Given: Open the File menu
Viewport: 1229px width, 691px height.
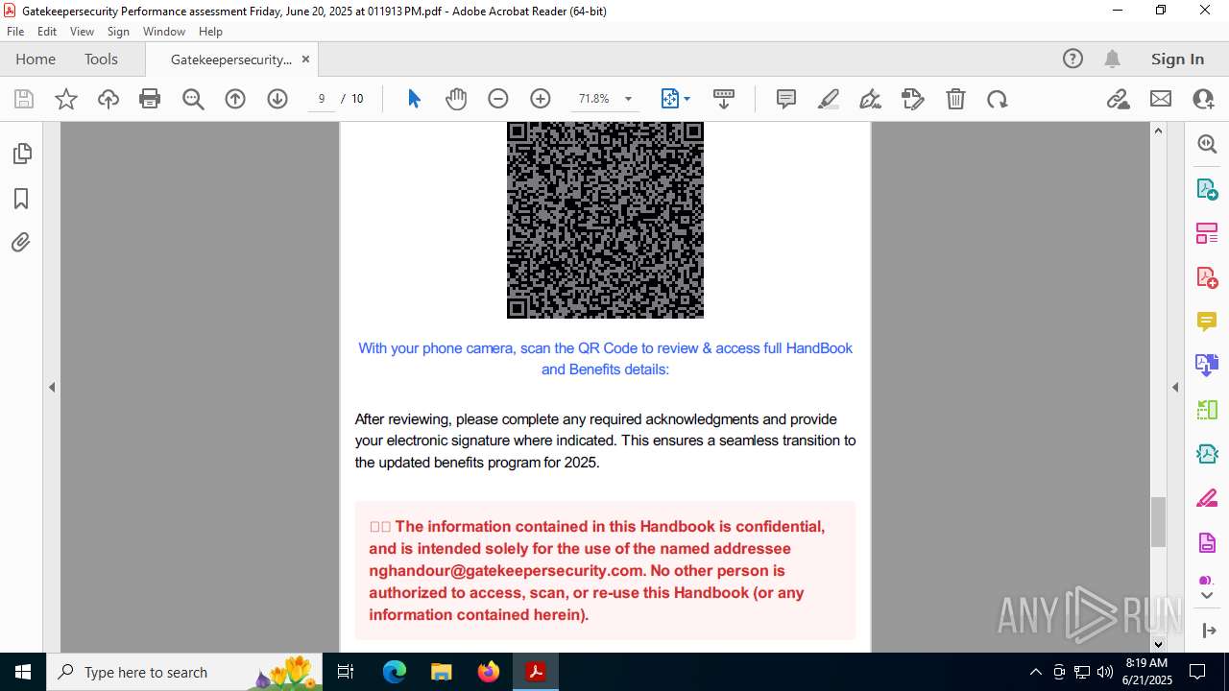Looking at the screenshot, I should point(15,32).
